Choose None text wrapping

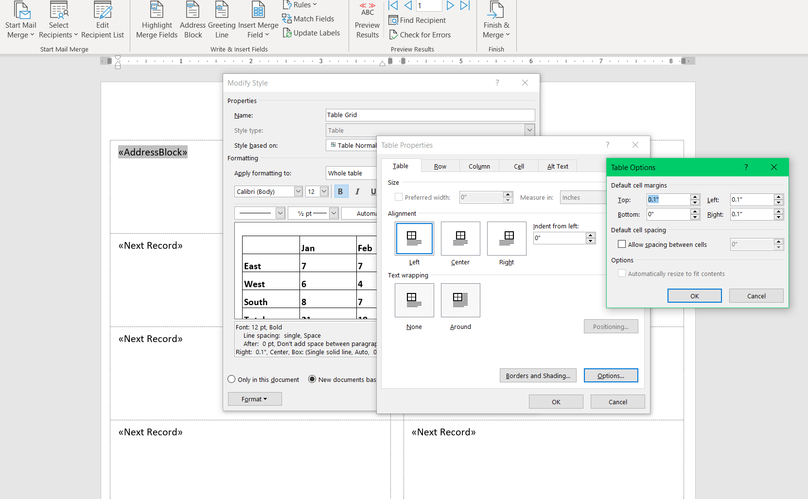414,300
